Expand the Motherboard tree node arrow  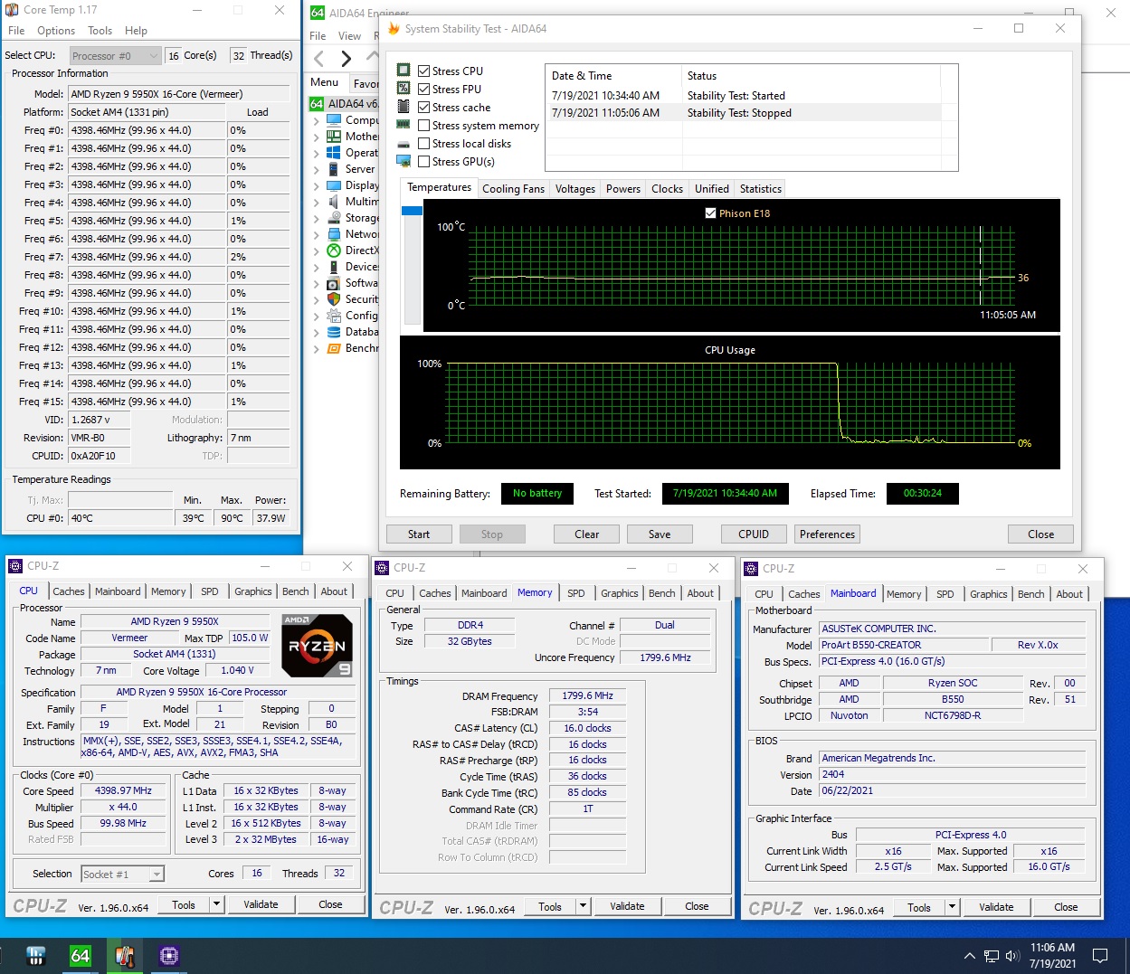pyautogui.click(x=316, y=137)
